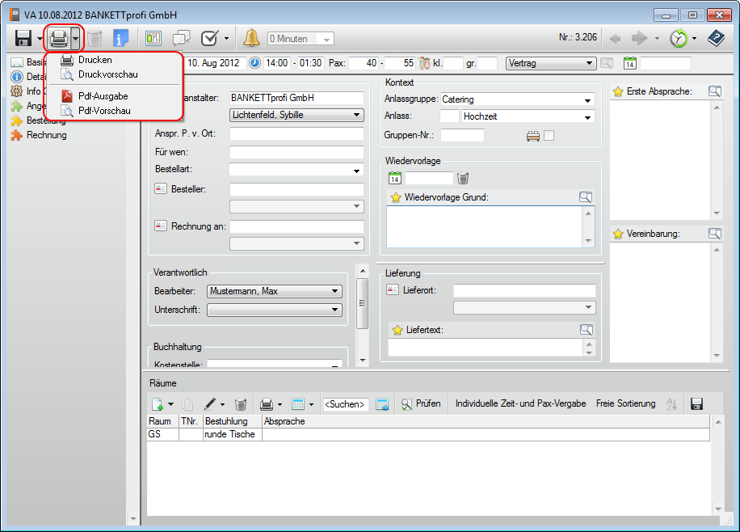
Task: Click Individuelle Zeit- und Pax-Vergabe
Action: tap(520, 403)
